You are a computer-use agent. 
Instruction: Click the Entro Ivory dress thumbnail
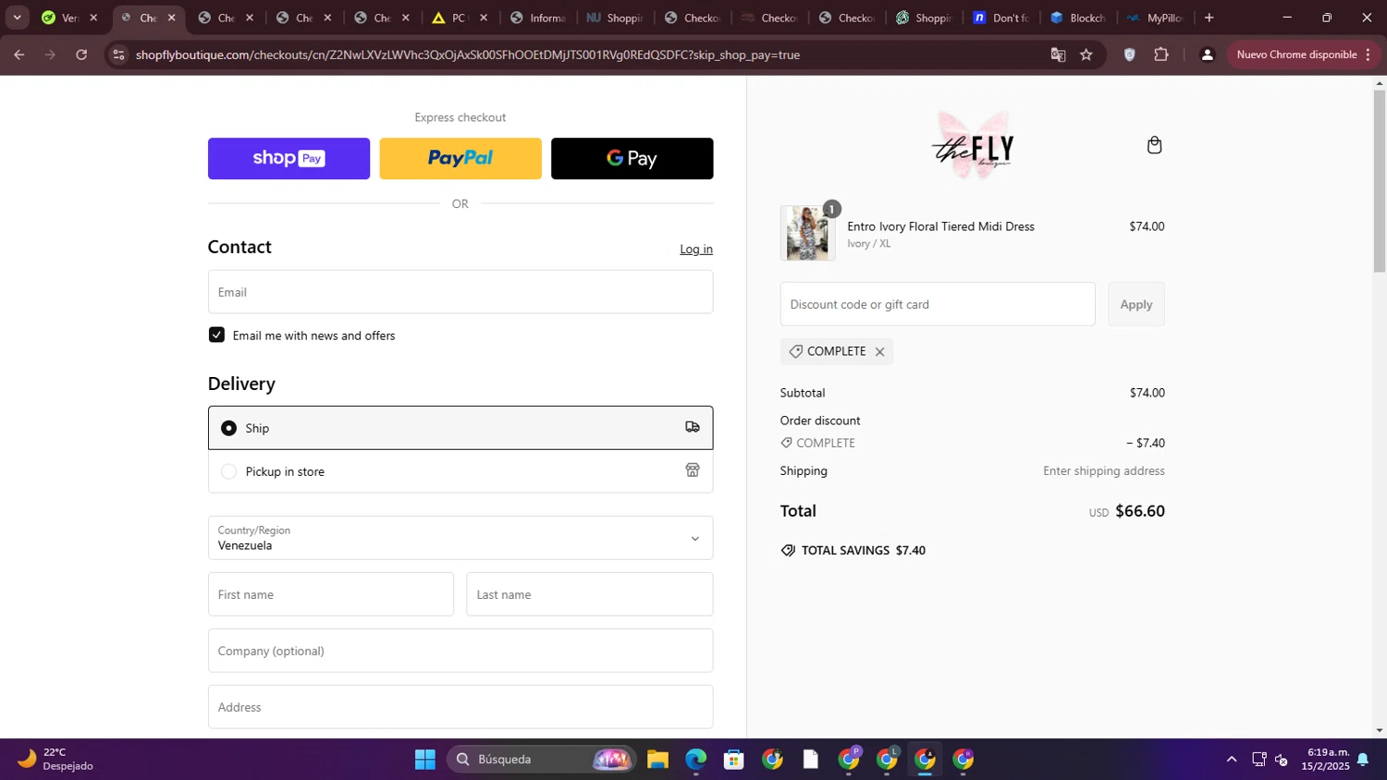pyautogui.click(x=807, y=233)
